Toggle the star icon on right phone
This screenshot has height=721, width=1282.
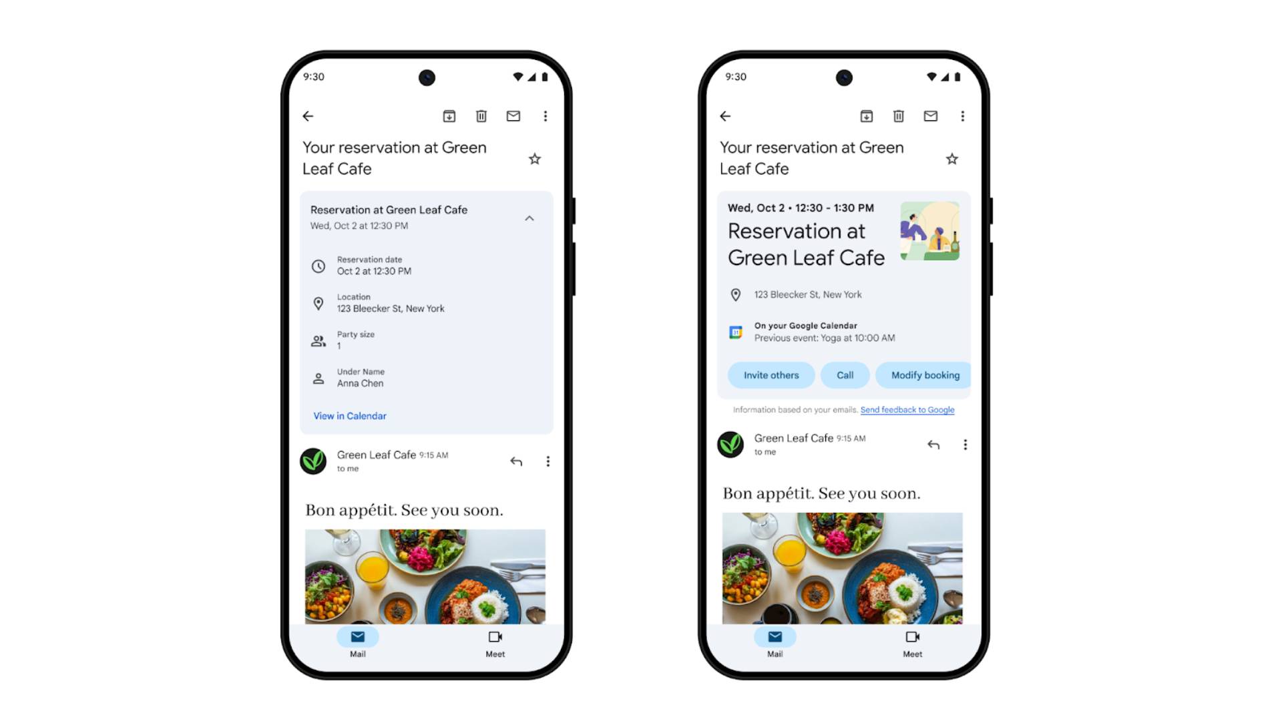(951, 160)
